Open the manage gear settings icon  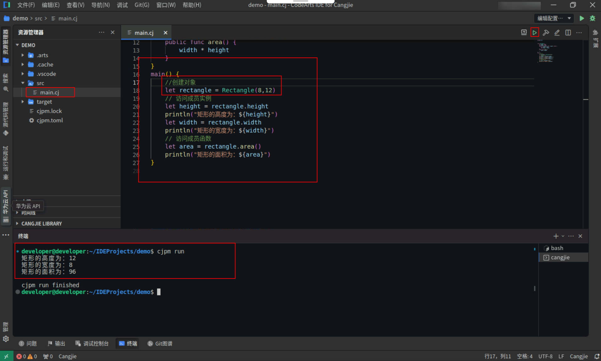(x=6, y=339)
